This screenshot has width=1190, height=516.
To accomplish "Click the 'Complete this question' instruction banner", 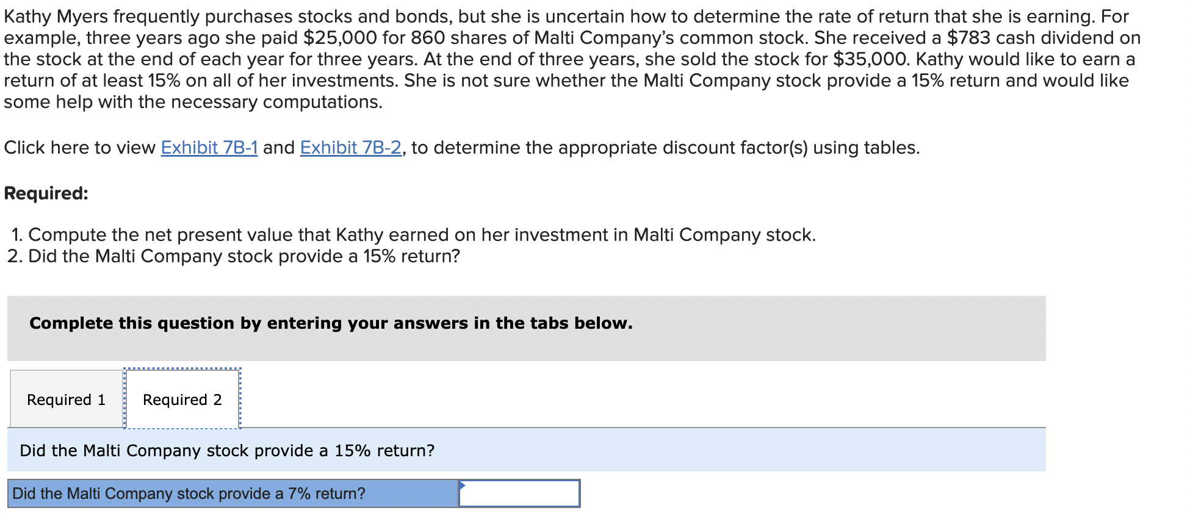I will click(331, 323).
